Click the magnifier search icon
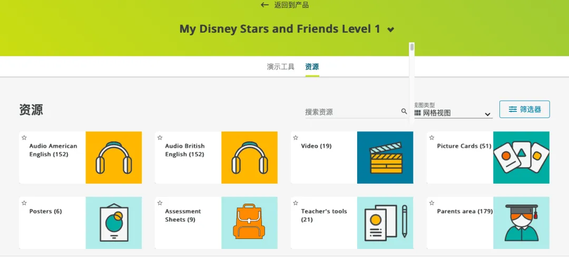 [404, 111]
